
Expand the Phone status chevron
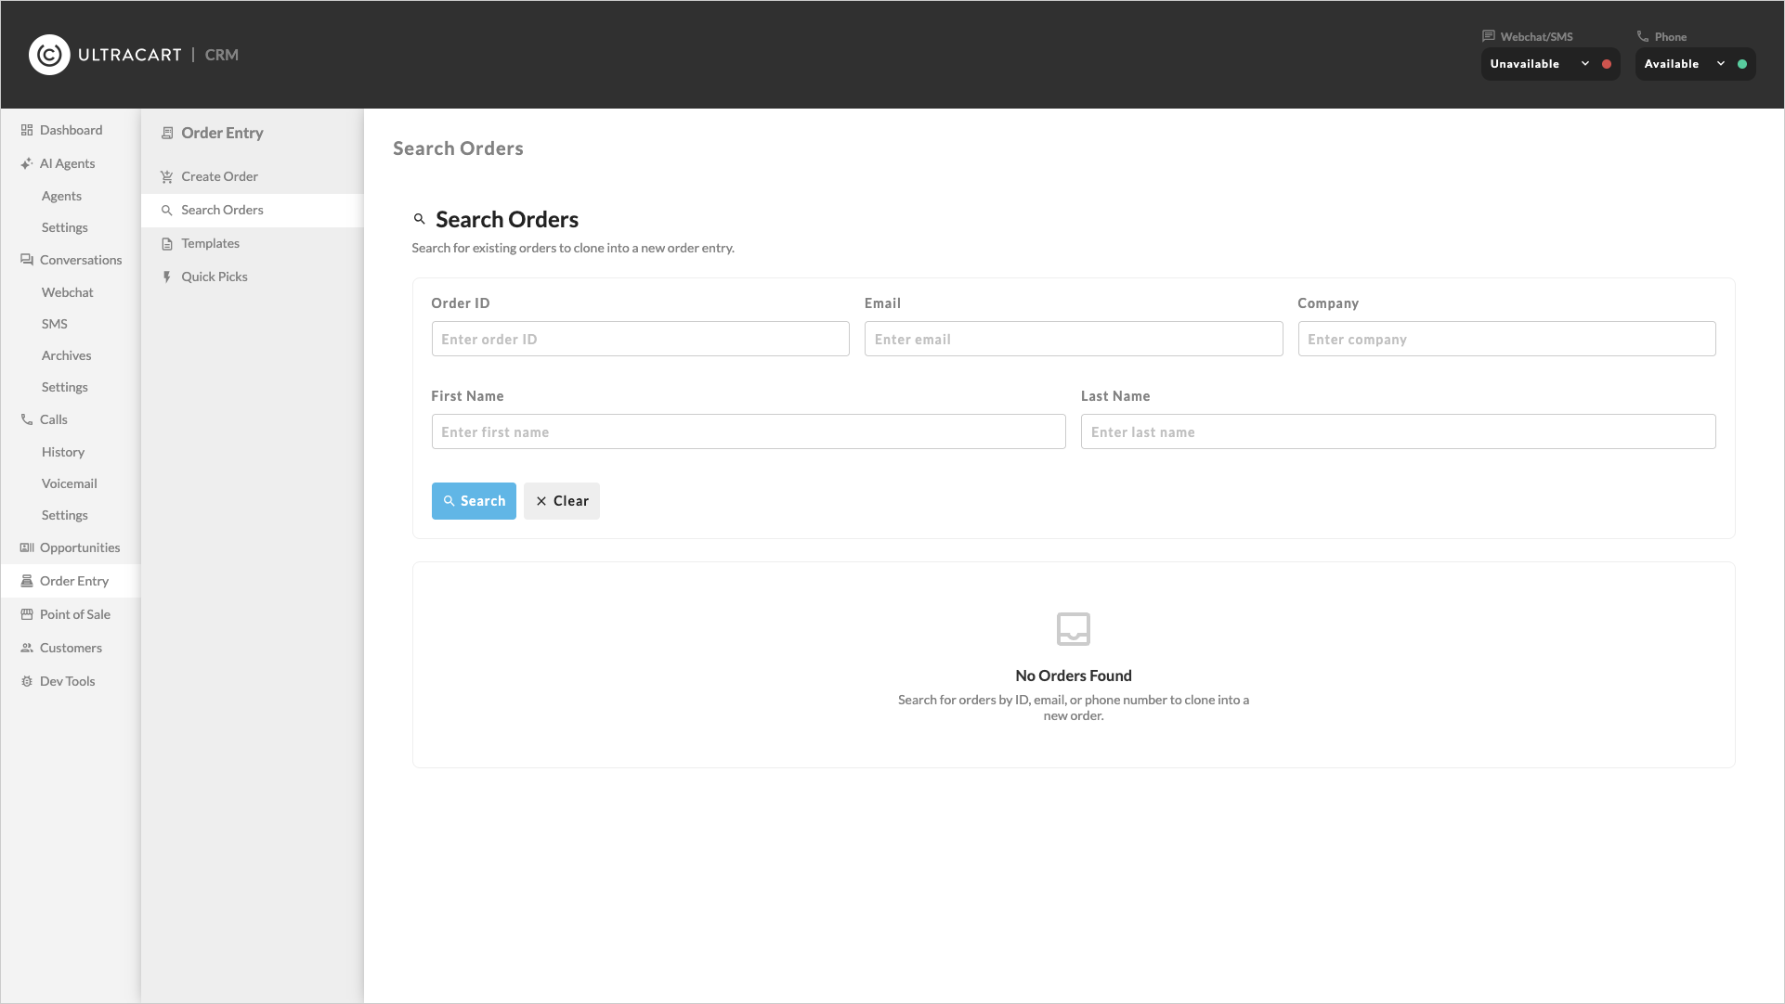(x=1721, y=64)
